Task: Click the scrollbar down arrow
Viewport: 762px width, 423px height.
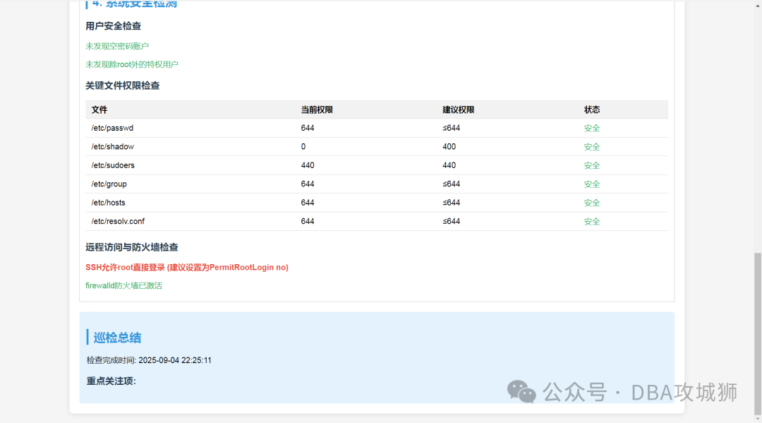Action: [758, 419]
